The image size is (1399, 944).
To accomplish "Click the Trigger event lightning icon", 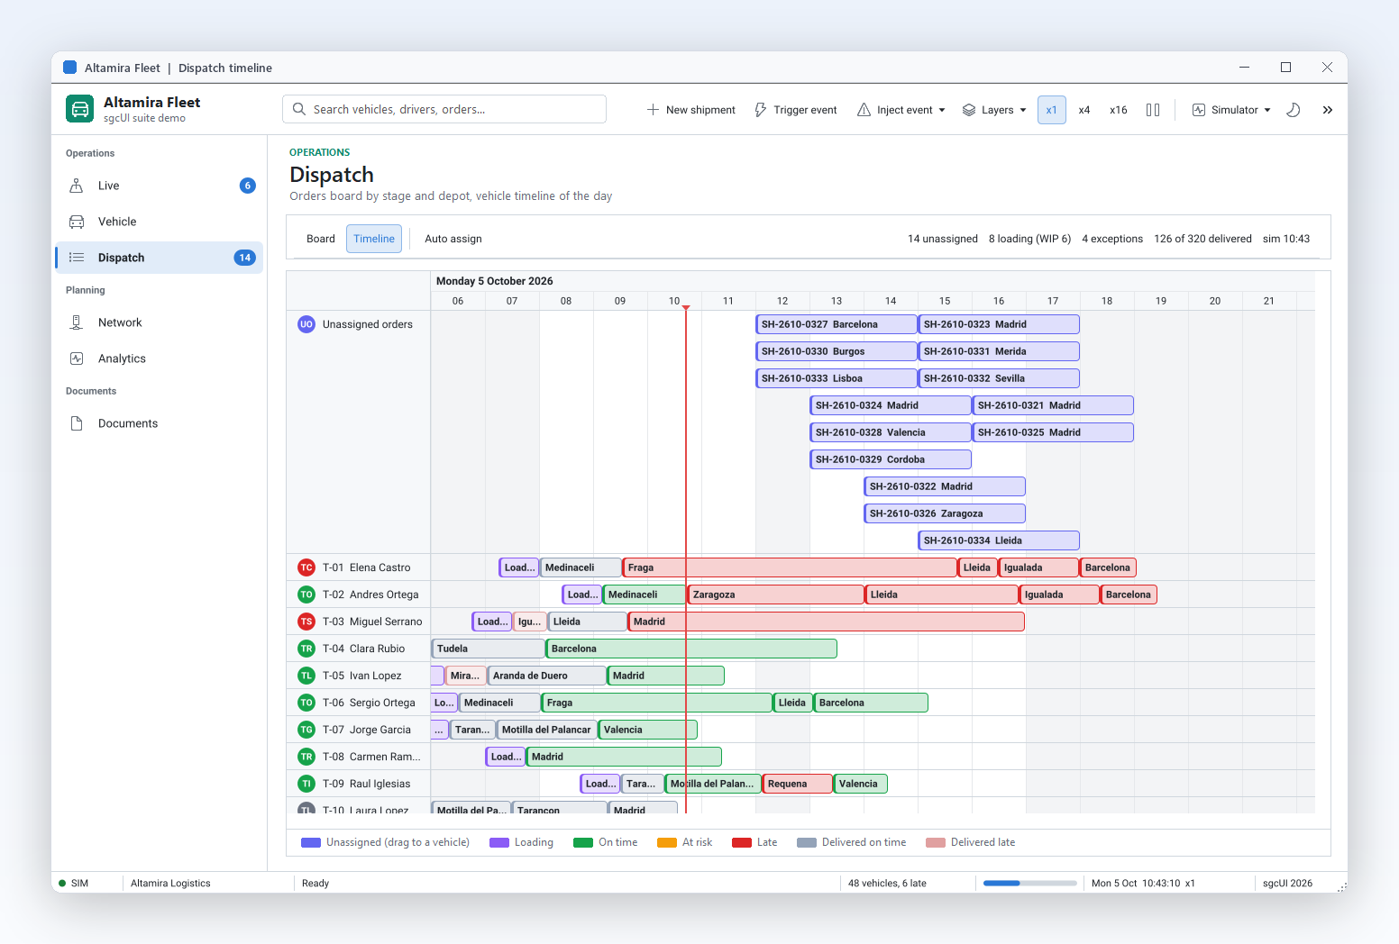I will tap(760, 110).
